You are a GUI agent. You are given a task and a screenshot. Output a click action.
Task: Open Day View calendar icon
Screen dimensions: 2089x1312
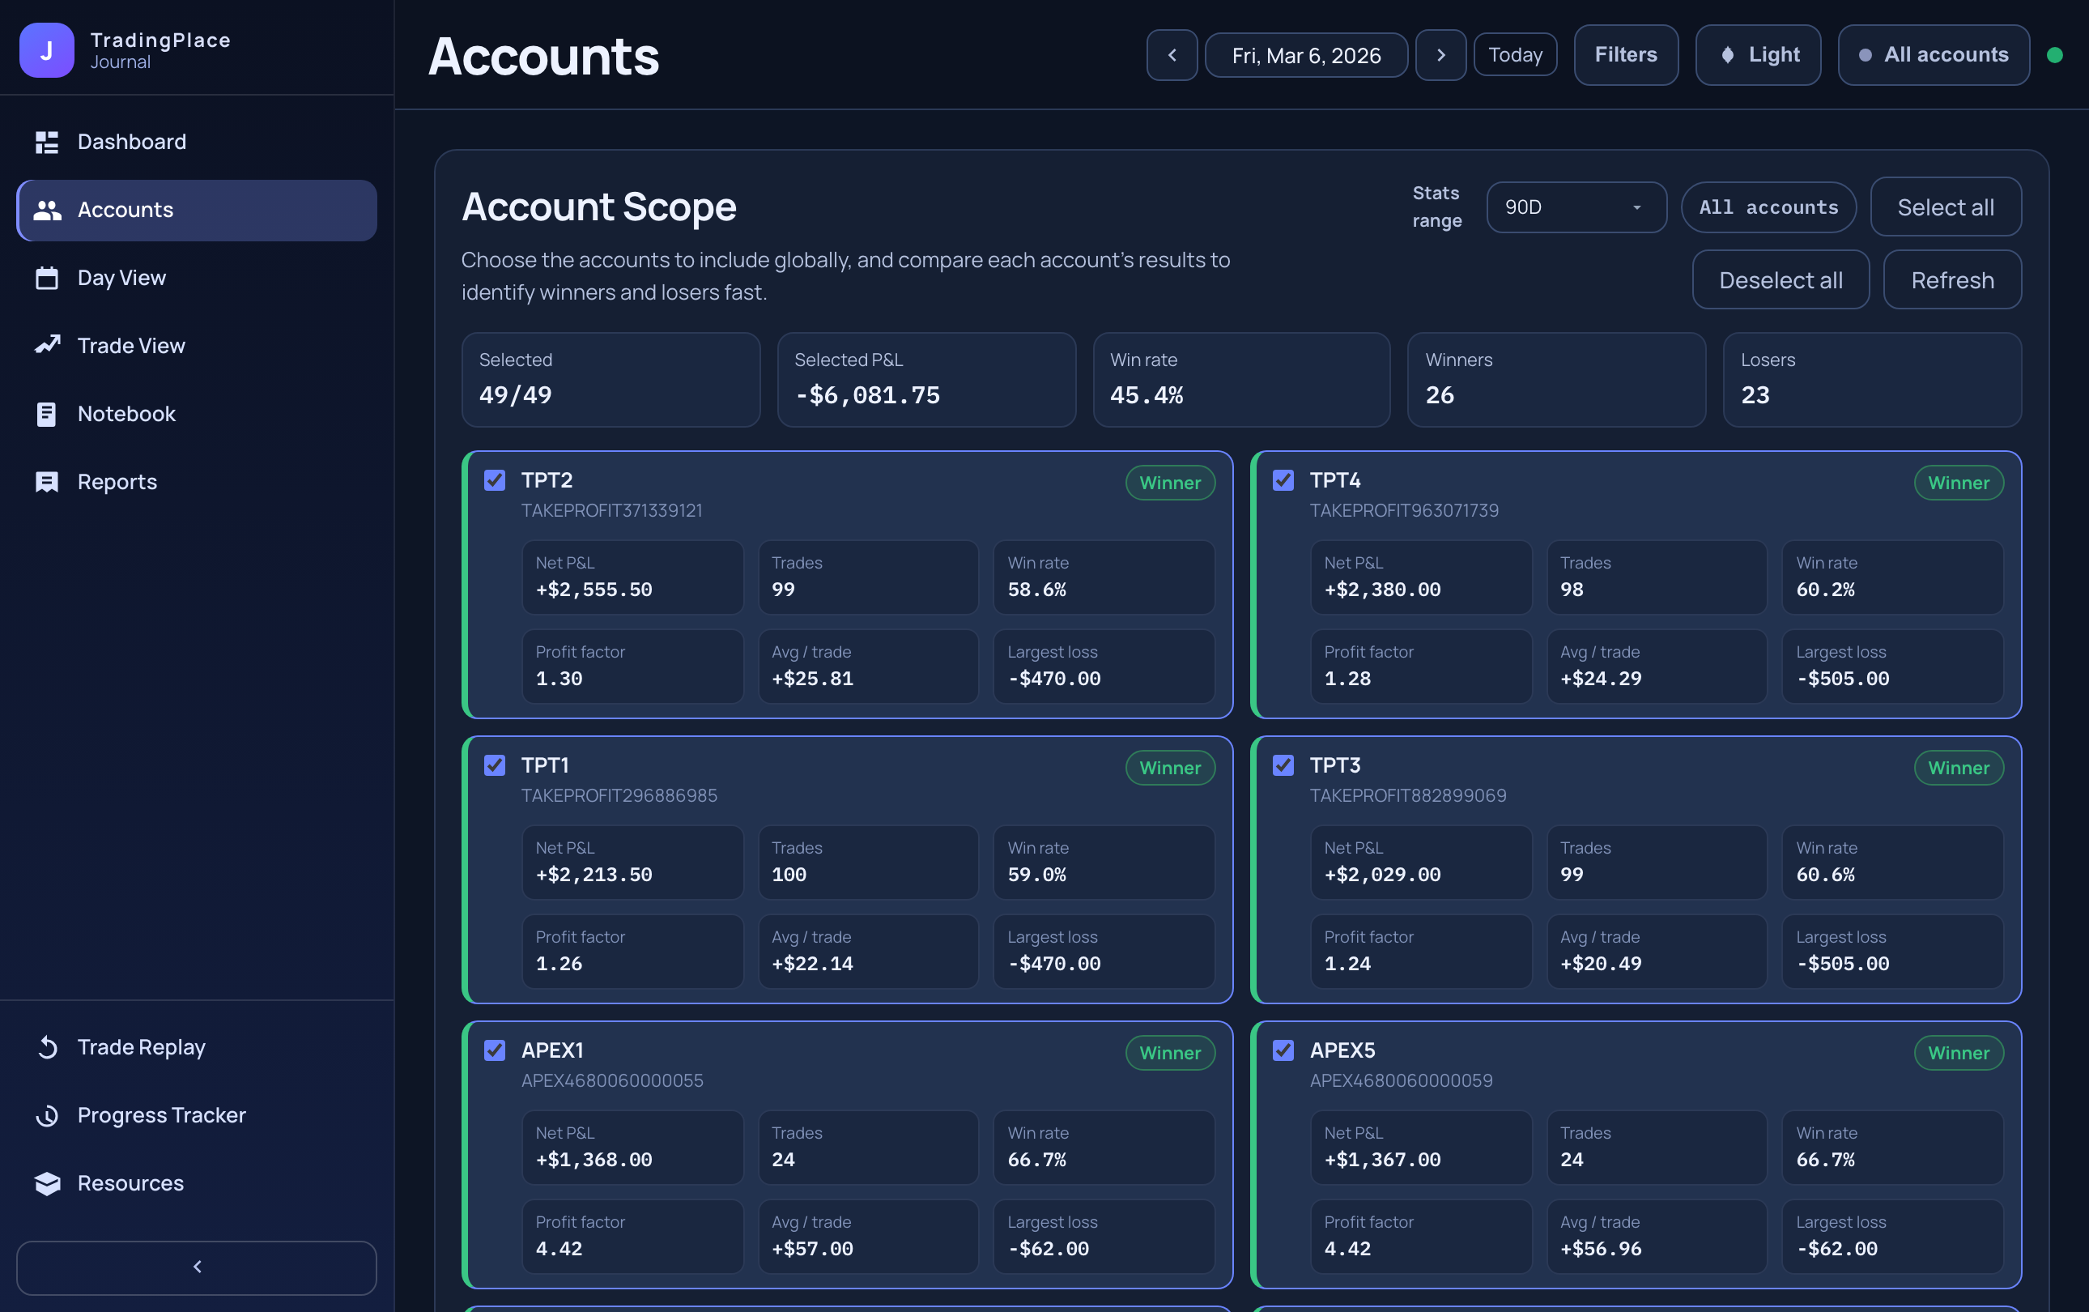(47, 278)
